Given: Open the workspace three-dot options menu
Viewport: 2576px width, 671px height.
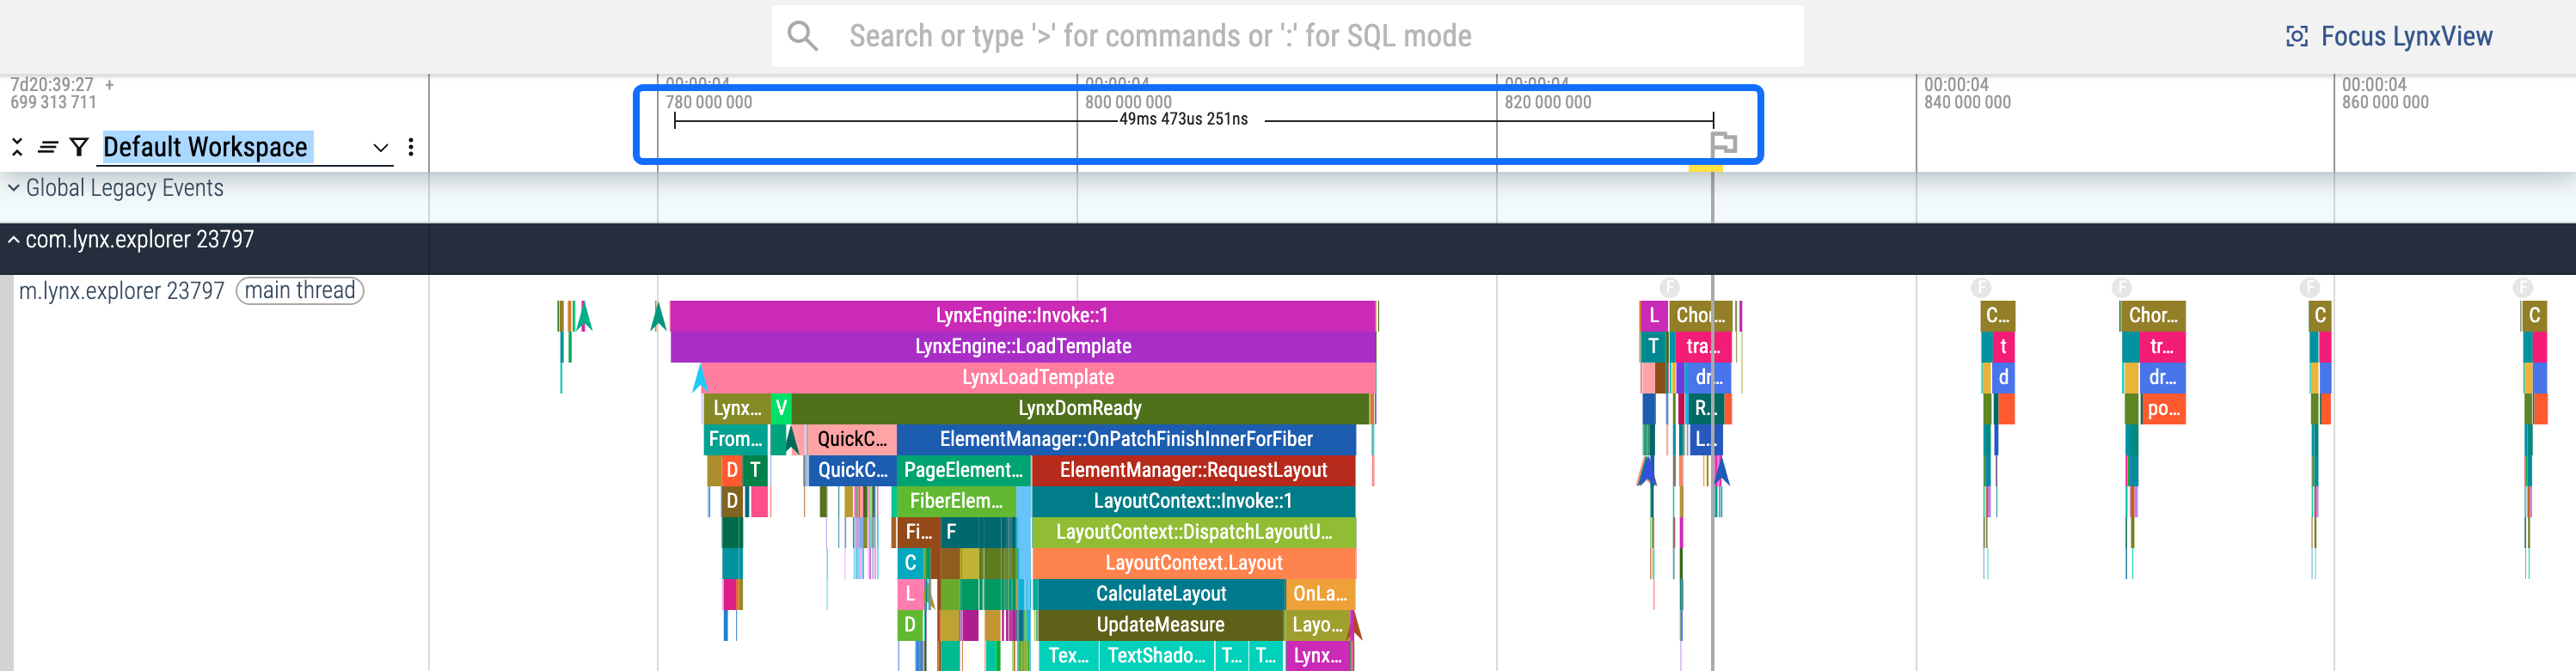Looking at the screenshot, I should pyautogui.click(x=411, y=148).
